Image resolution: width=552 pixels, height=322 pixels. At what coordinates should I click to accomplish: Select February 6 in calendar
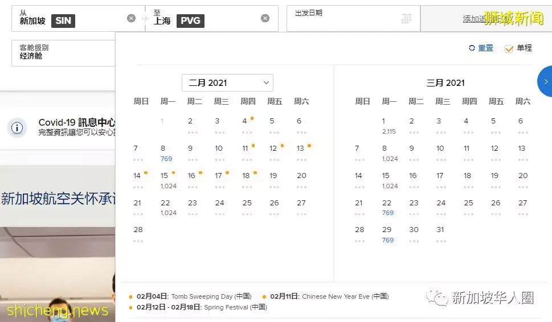tap(301, 126)
